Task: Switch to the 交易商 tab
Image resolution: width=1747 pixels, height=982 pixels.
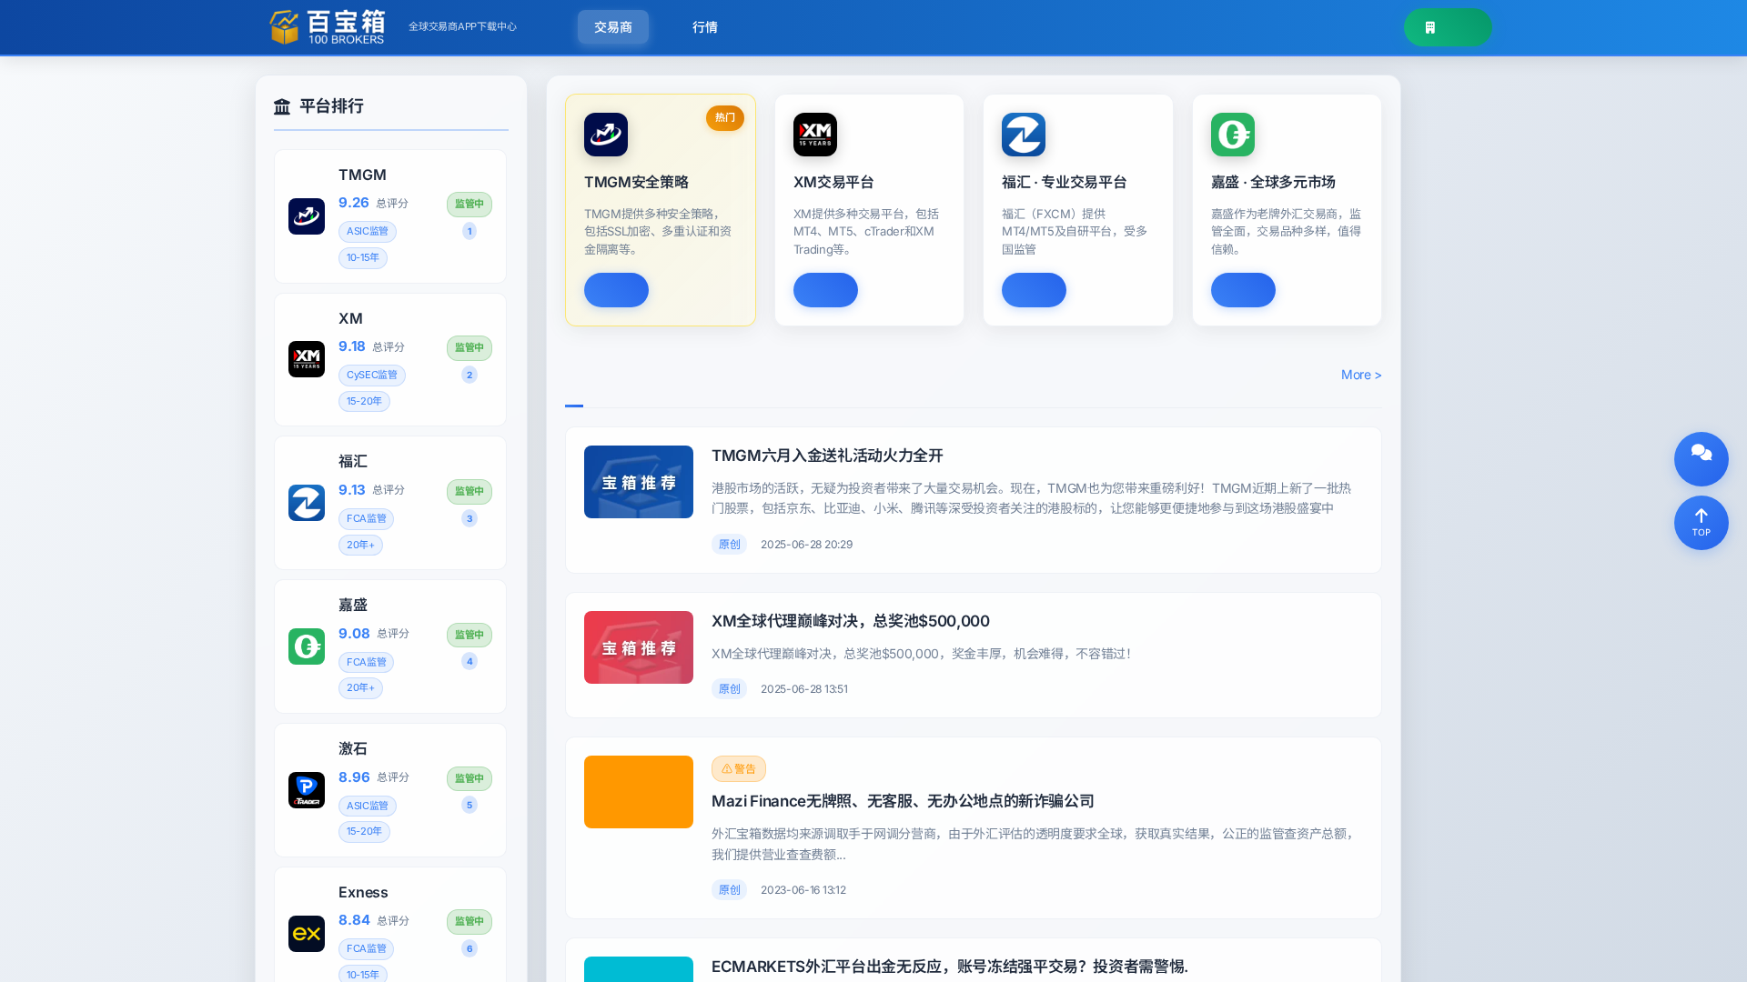Action: pos(612,27)
